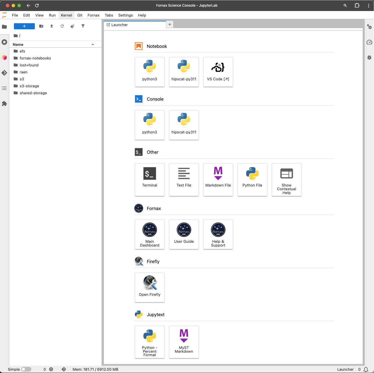Open Firefly launcher icon
374x373 pixels.
coord(149,287)
